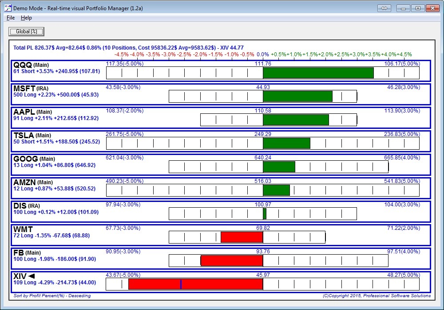Click the green QQQ profit bar
Viewport: 444px width, 310px height.
coord(318,73)
